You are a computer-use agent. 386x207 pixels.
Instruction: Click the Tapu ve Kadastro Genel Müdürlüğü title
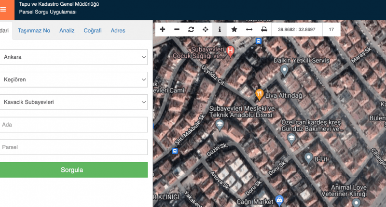coord(59,4)
